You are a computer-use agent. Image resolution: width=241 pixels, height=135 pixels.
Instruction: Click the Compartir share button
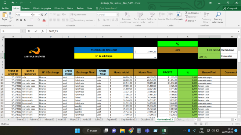pyautogui.click(x=230, y=8)
